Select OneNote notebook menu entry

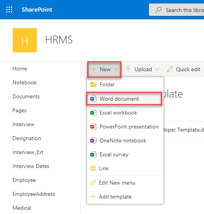point(125,140)
